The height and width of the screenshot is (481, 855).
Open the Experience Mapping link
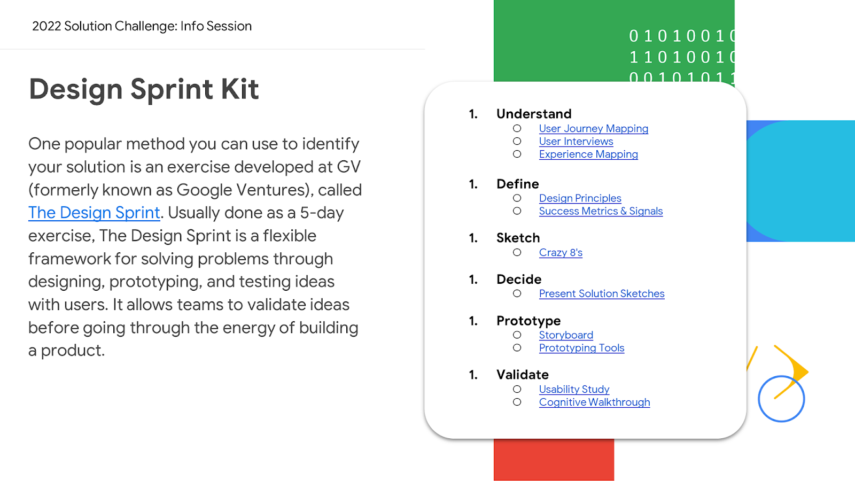click(588, 154)
